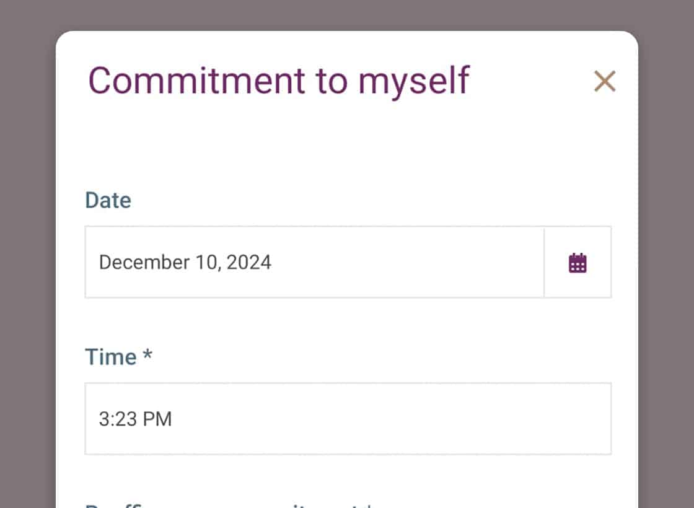Image resolution: width=694 pixels, height=508 pixels.
Task: Place cursor on "3:23" in Time field
Action: tap(117, 419)
